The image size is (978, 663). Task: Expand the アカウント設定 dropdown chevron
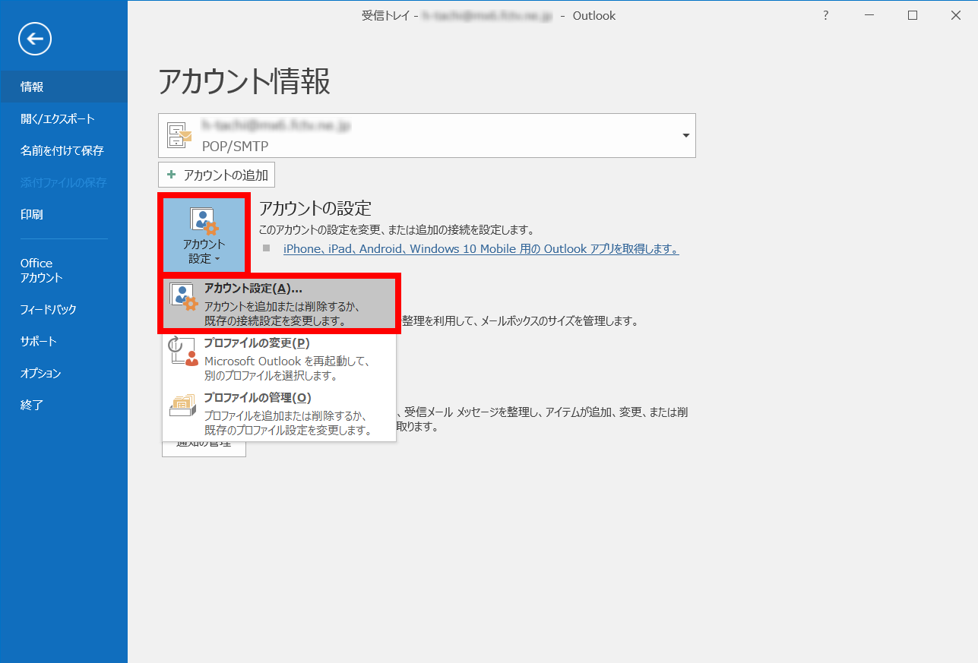coord(218,257)
